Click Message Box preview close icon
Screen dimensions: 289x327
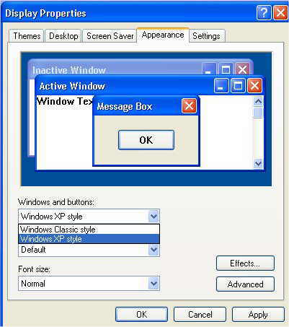189,105
